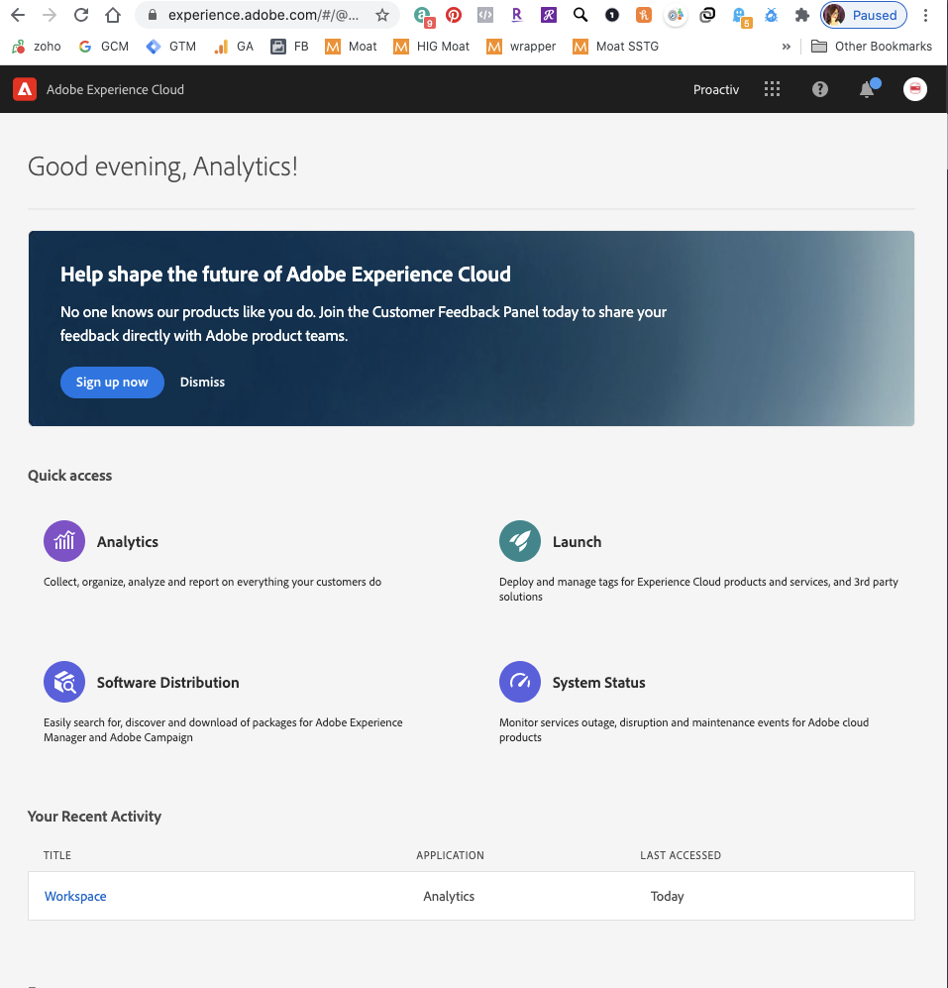Reload the page
This screenshot has height=988, width=948.
click(80, 15)
